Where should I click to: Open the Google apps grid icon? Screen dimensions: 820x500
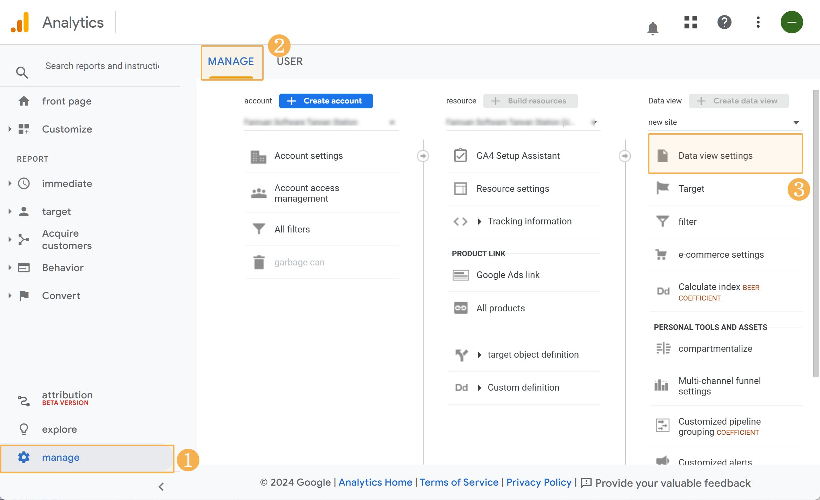(x=690, y=22)
